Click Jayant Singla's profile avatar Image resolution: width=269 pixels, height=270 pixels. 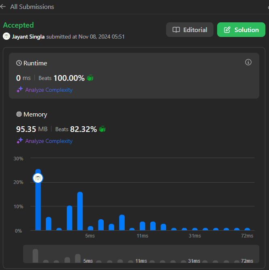[x=6, y=37]
